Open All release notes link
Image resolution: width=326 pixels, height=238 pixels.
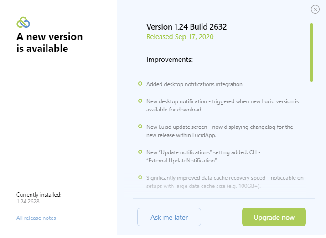click(36, 218)
